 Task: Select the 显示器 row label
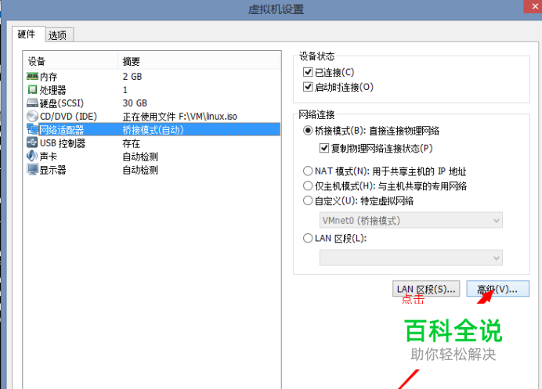click(53, 170)
